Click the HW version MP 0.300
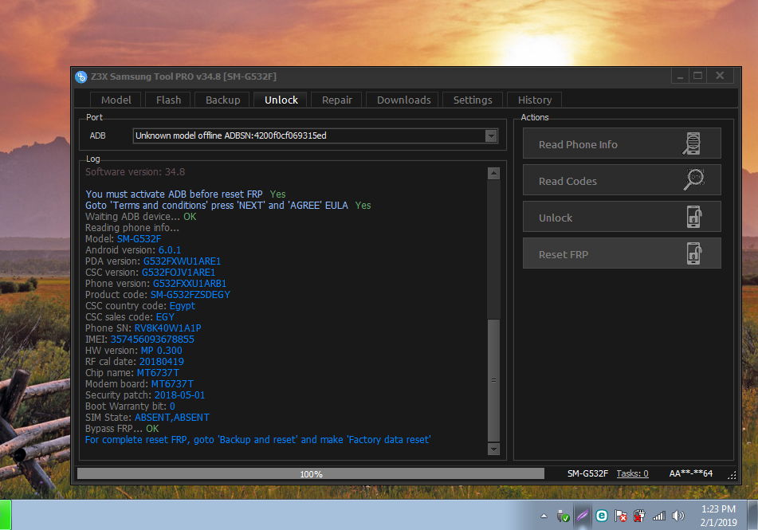 point(162,351)
